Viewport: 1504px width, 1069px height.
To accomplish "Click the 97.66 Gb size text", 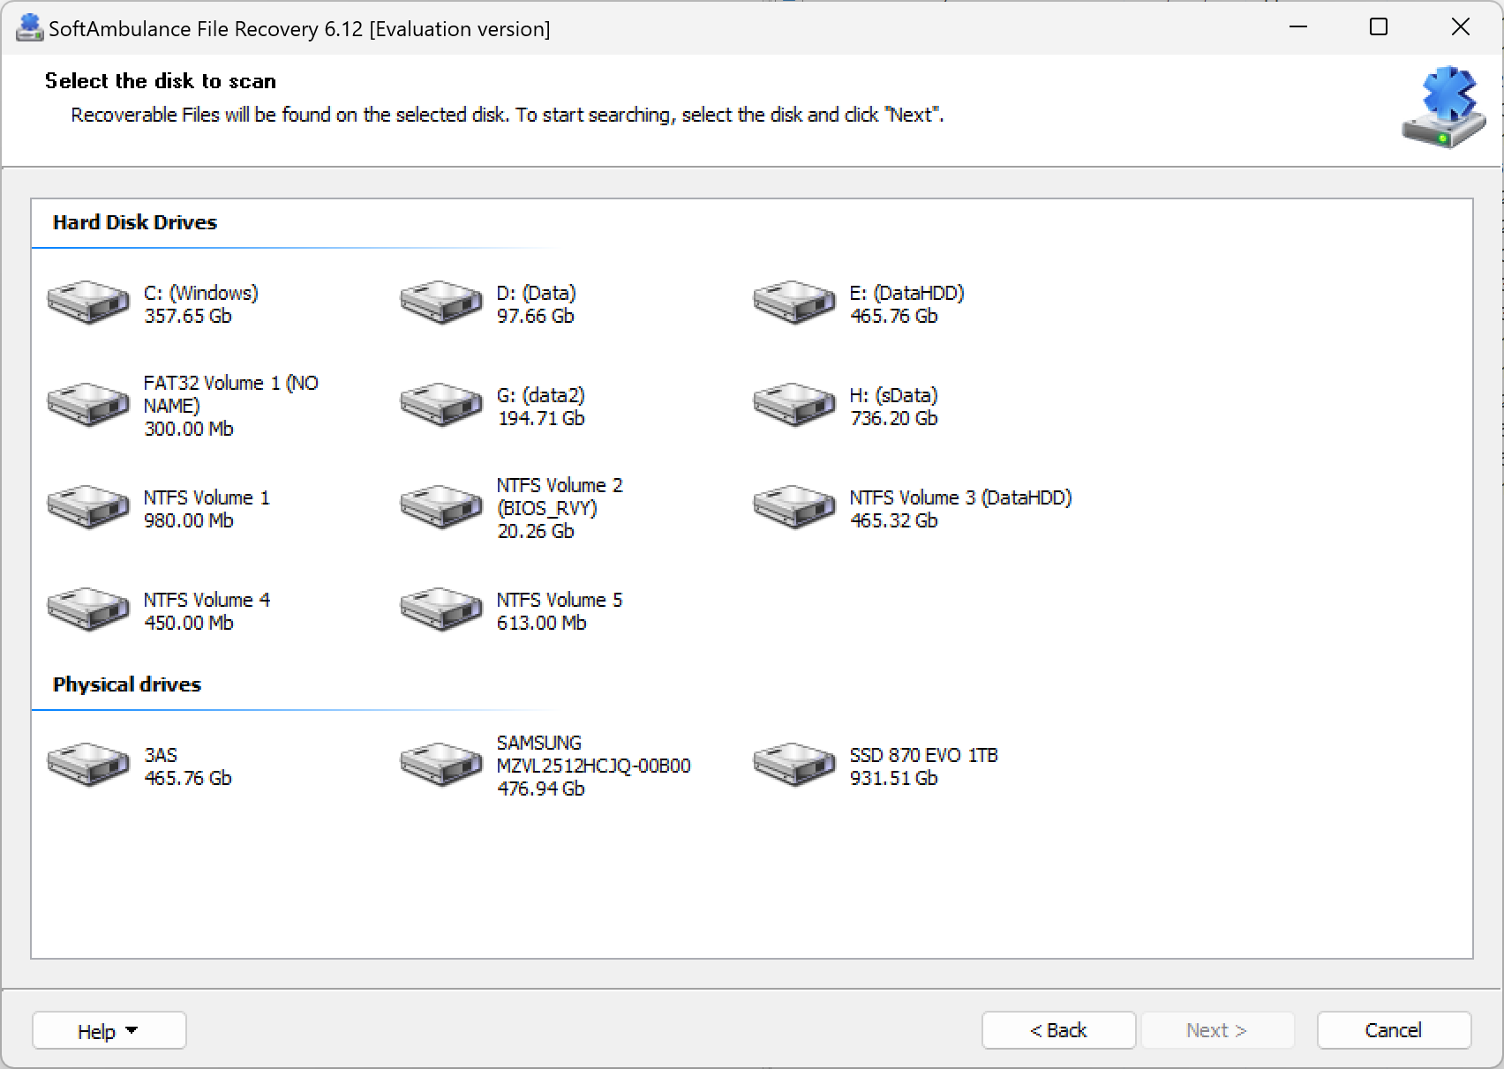I will tap(536, 316).
